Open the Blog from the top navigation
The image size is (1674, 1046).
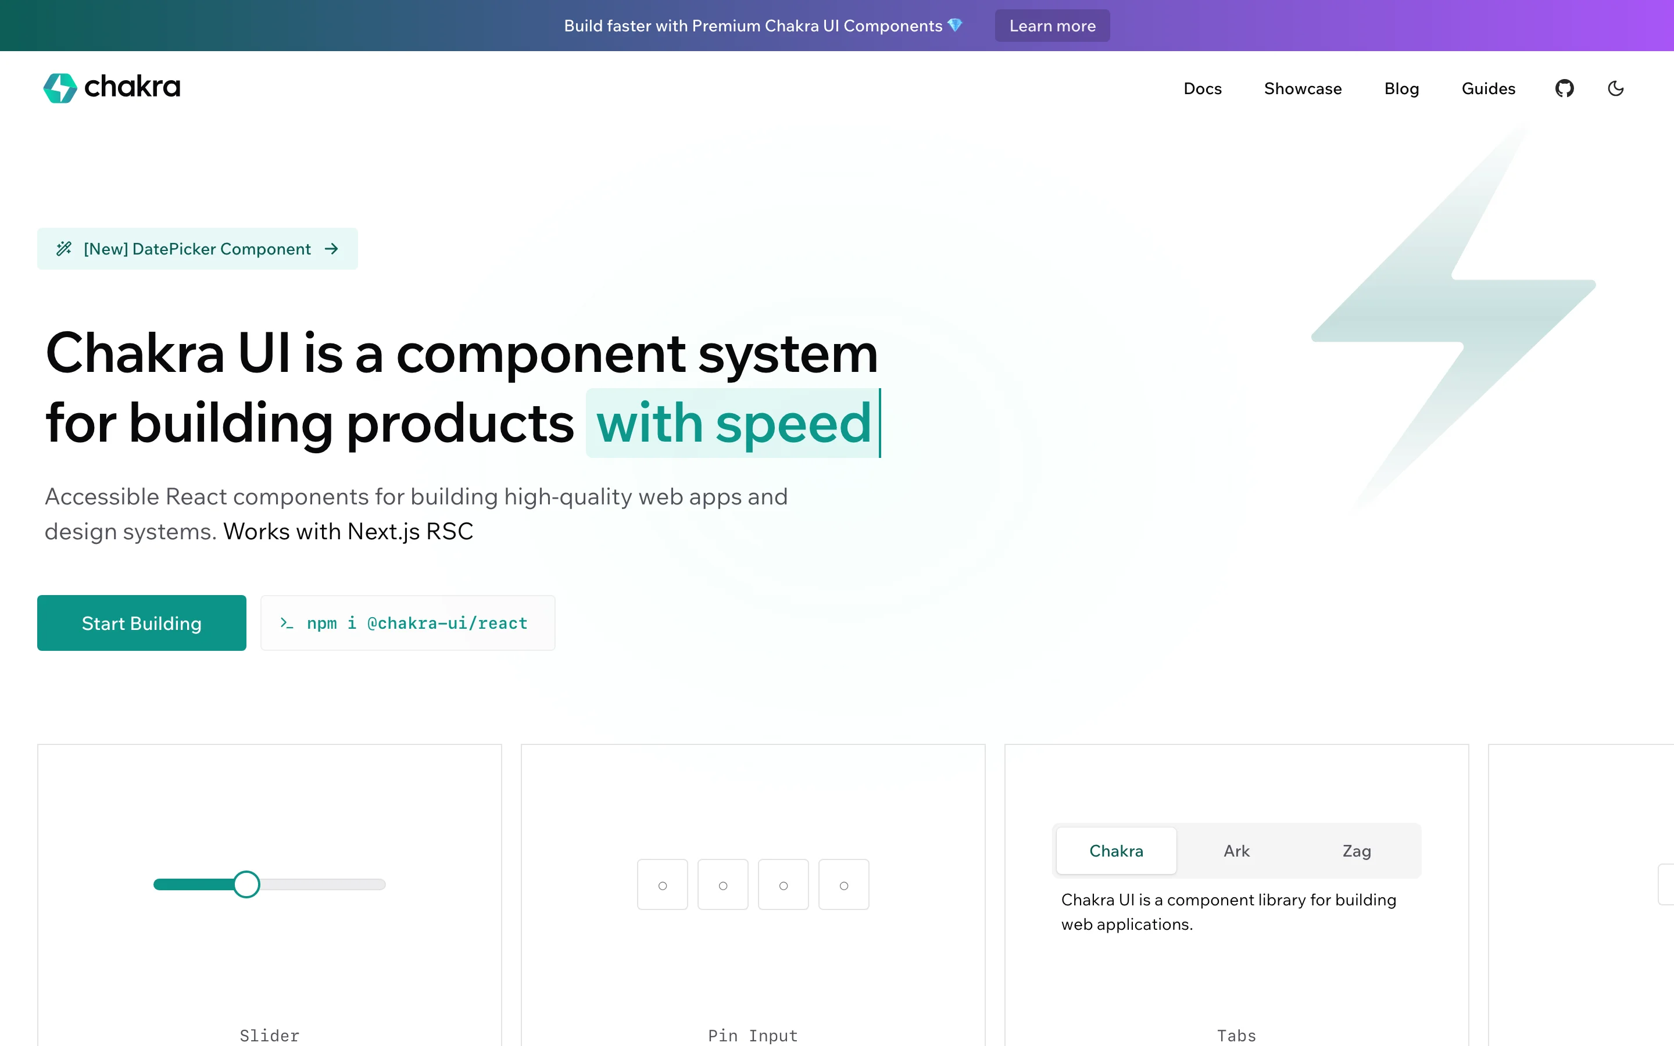(1401, 88)
